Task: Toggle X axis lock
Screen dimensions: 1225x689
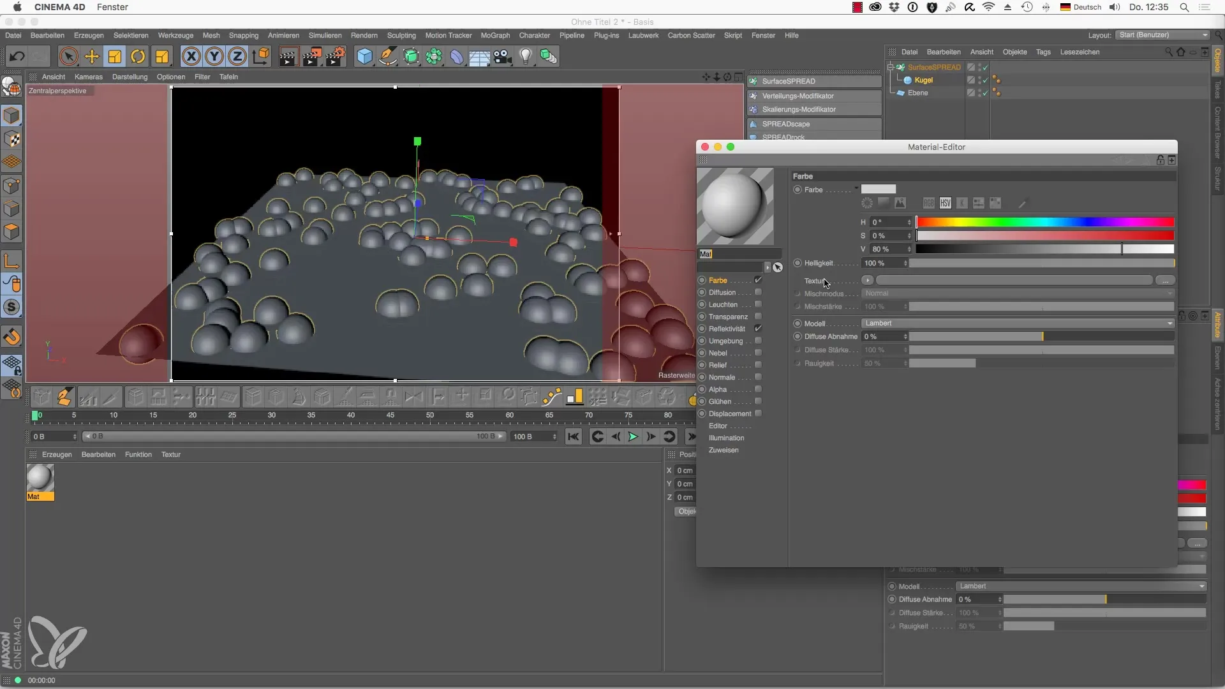Action: click(191, 57)
